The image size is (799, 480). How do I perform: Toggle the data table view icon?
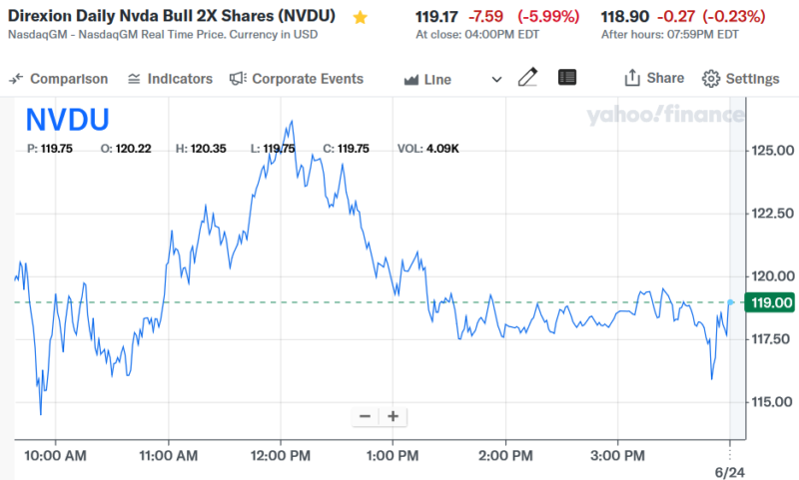tap(567, 78)
